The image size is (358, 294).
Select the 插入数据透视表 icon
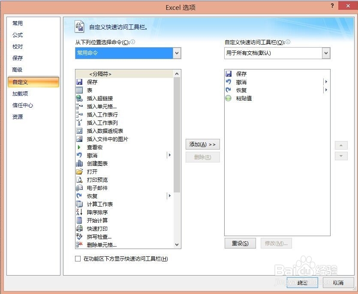(x=79, y=131)
